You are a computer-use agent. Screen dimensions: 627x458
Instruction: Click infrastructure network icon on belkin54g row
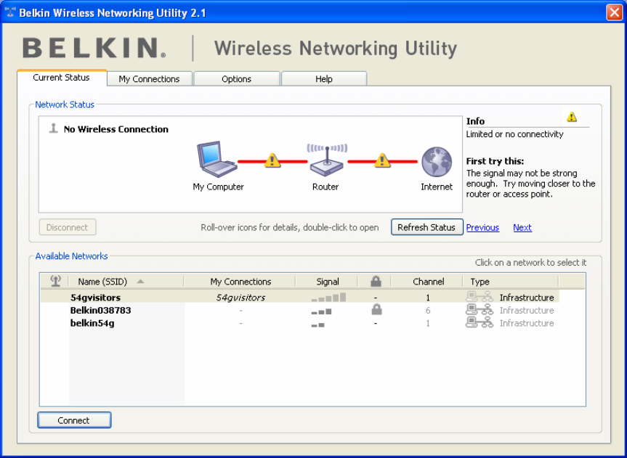tap(480, 322)
